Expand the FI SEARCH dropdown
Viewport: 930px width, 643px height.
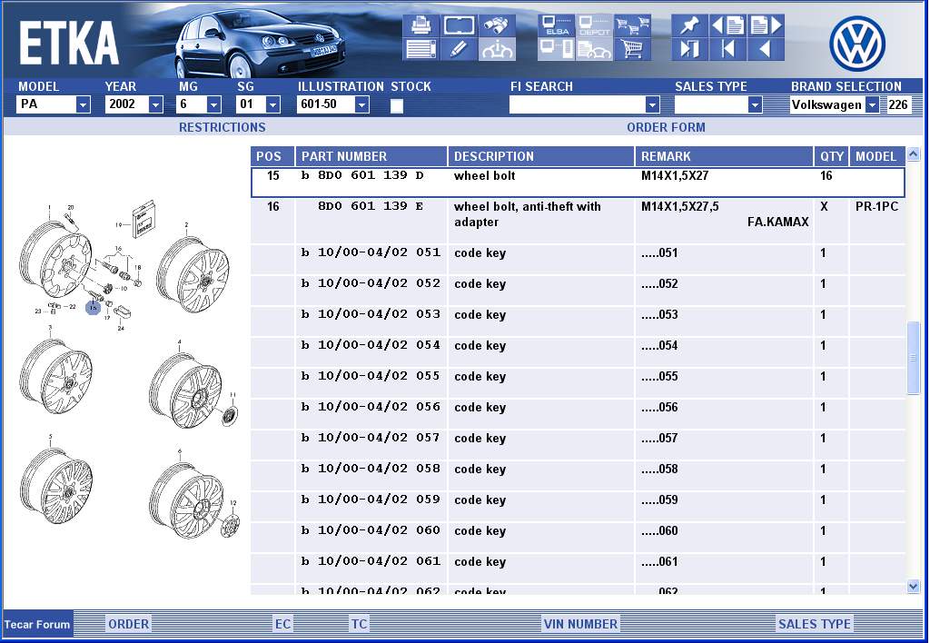(652, 105)
